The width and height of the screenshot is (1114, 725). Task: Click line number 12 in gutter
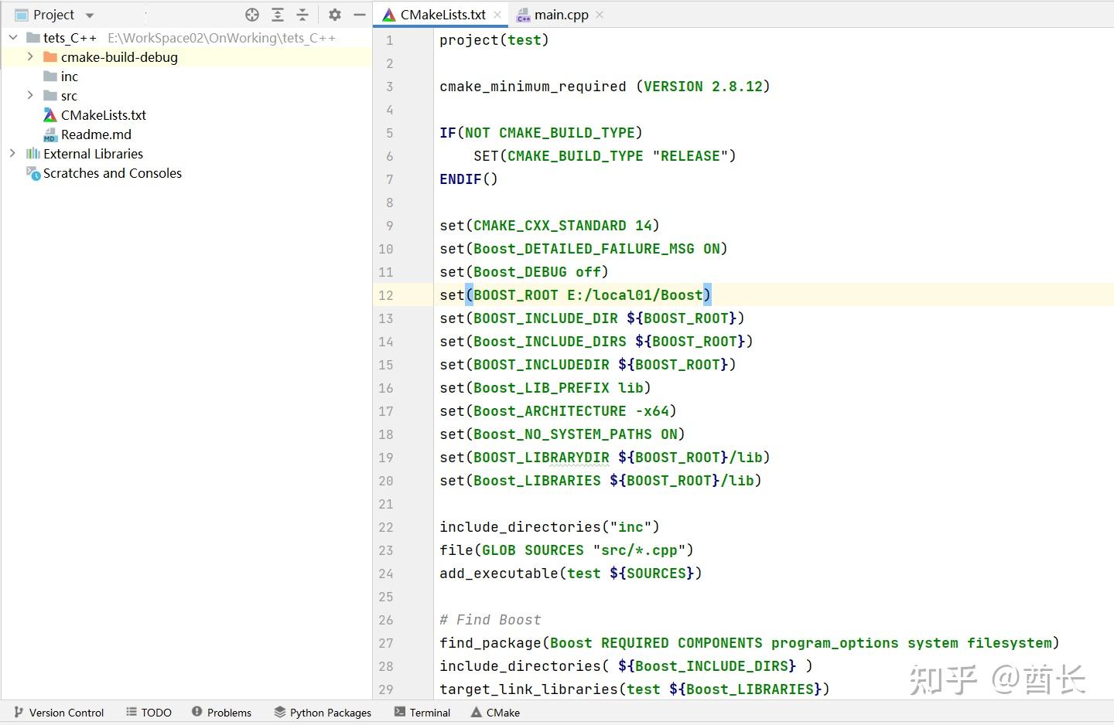click(385, 295)
